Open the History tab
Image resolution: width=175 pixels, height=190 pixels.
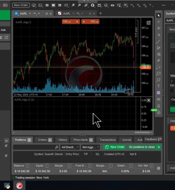click(x=62, y=140)
